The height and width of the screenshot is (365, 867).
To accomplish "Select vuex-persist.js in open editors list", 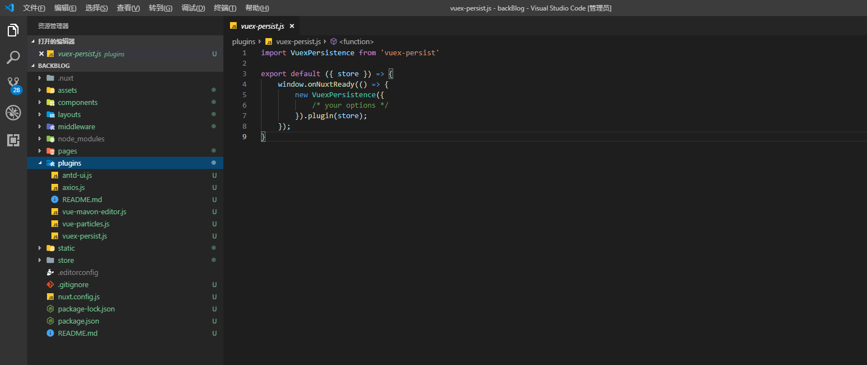I will (x=125, y=54).
